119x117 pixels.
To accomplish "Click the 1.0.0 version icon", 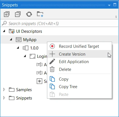I will click(x=26, y=48).
